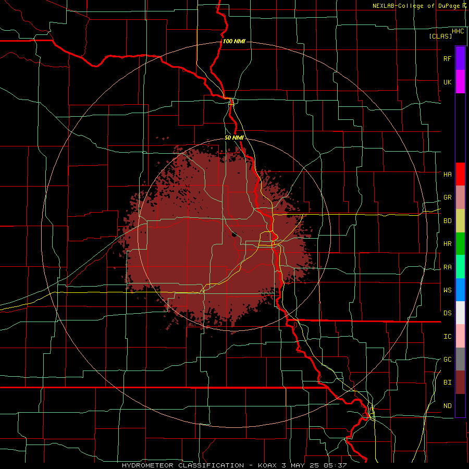469x469 pixels.
Task: Click the HYDROMETEOR CLASSIFICATION title text
Action: pos(183,465)
